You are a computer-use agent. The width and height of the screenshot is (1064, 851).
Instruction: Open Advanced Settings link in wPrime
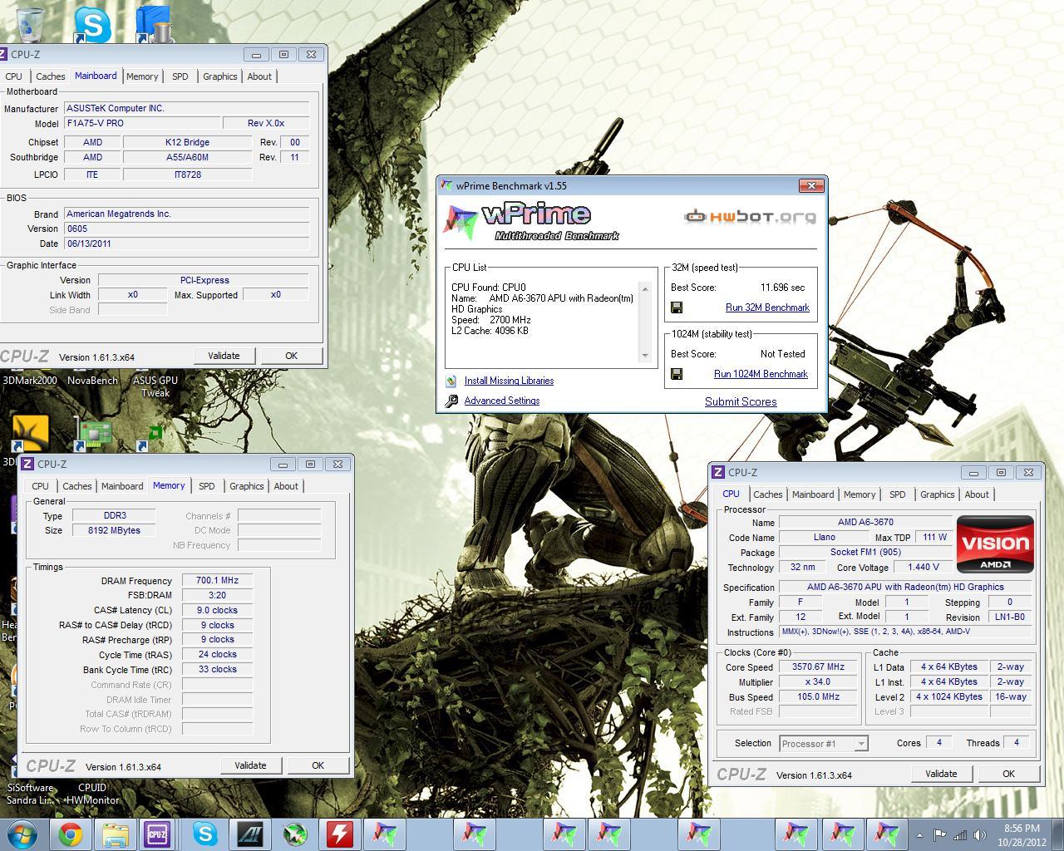click(502, 401)
